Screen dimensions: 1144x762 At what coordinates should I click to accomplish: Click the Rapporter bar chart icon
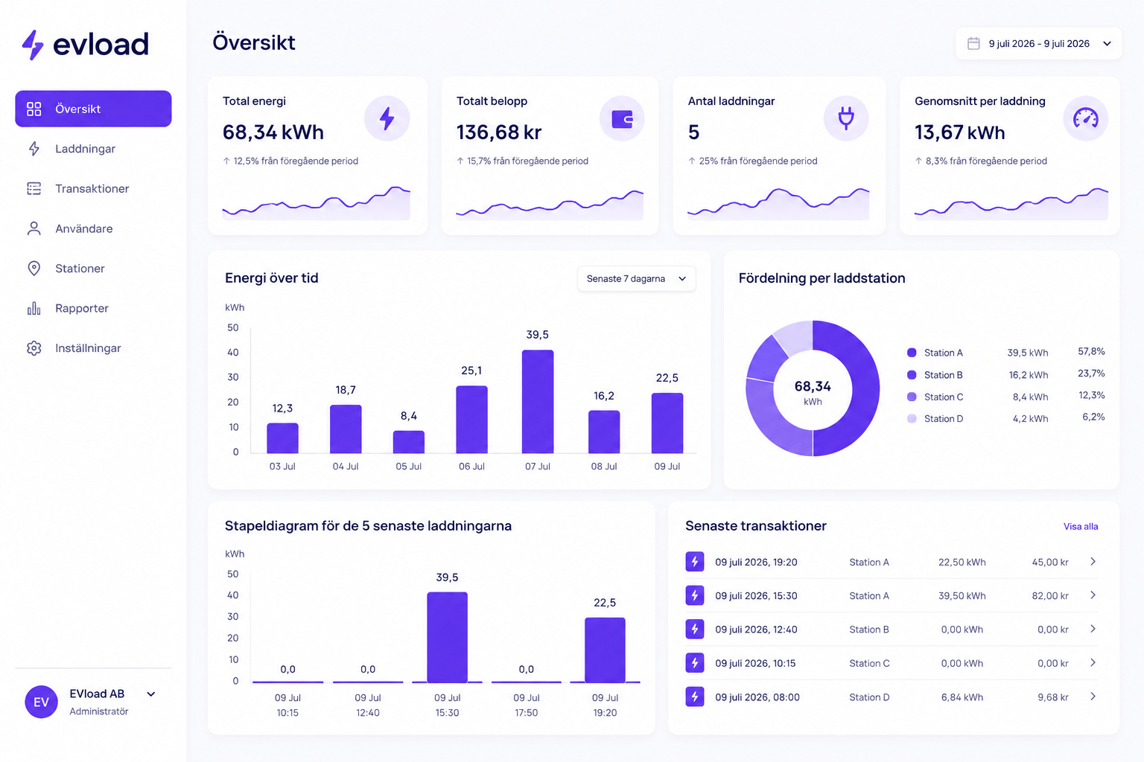click(x=34, y=308)
